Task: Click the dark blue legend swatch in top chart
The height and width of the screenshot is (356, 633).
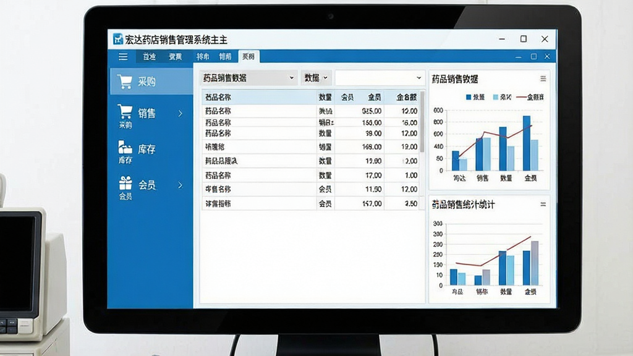Action: [469, 97]
